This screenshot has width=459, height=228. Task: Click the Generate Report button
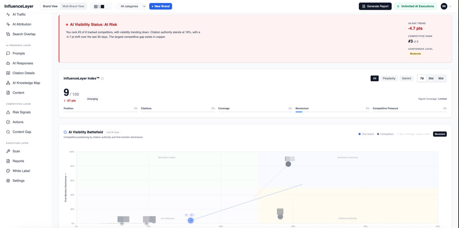pos(375,6)
